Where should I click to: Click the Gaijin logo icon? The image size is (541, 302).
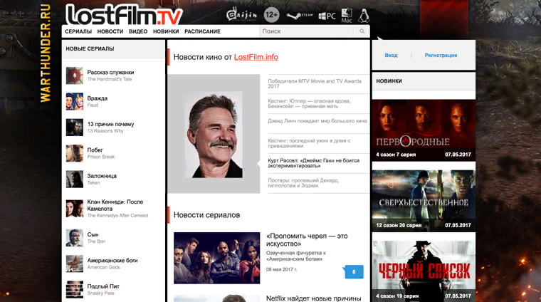(x=241, y=14)
